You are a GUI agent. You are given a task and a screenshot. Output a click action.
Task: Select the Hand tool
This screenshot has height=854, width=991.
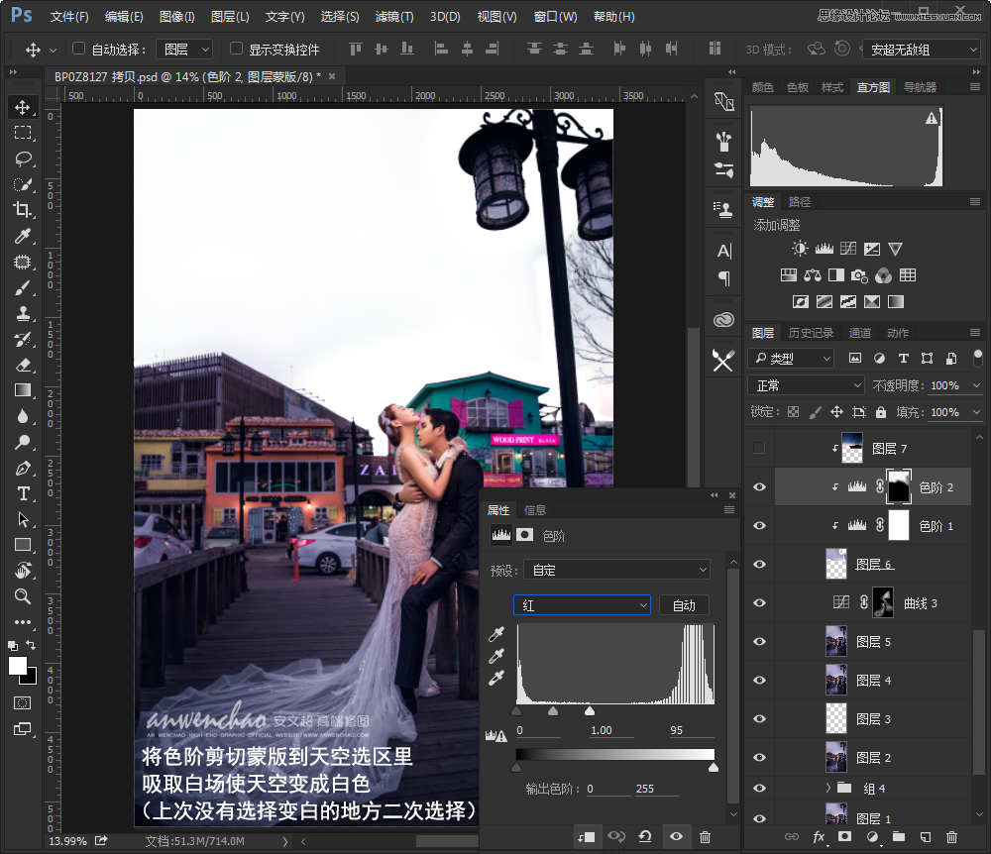(23, 571)
